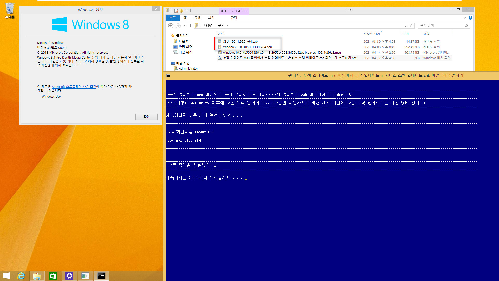Screen dimensions: 499x281
Task: Open the Microsoft 소프트웨어 사용 조건 link
Action: tap(74, 87)
